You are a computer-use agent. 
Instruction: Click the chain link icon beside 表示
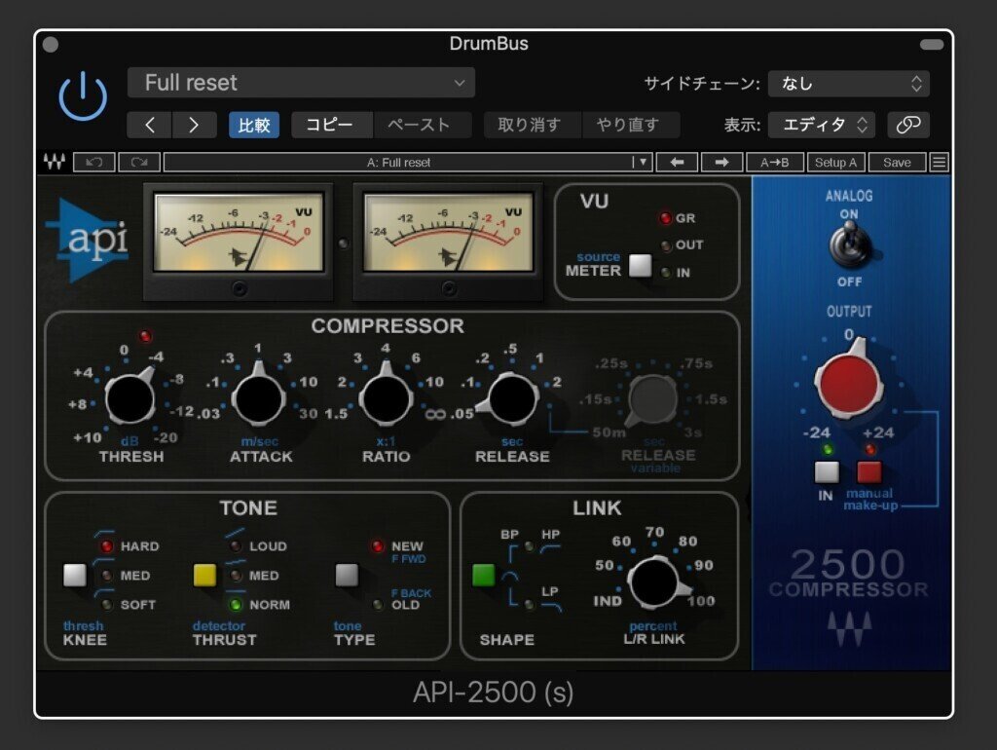coord(907,125)
